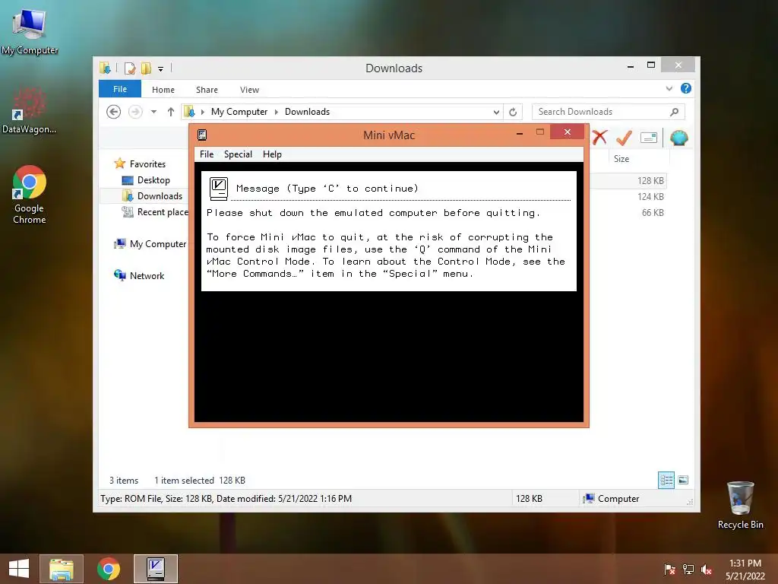Image resolution: width=778 pixels, height=584 pixels.
Task: Go forward in Explorer navigation
Action: click(x=135, y=112)
